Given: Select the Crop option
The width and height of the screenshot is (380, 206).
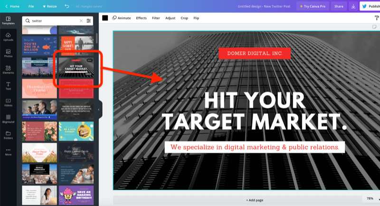Looking at the screenshot, I should pyautogui.click(x=184, y=18).
